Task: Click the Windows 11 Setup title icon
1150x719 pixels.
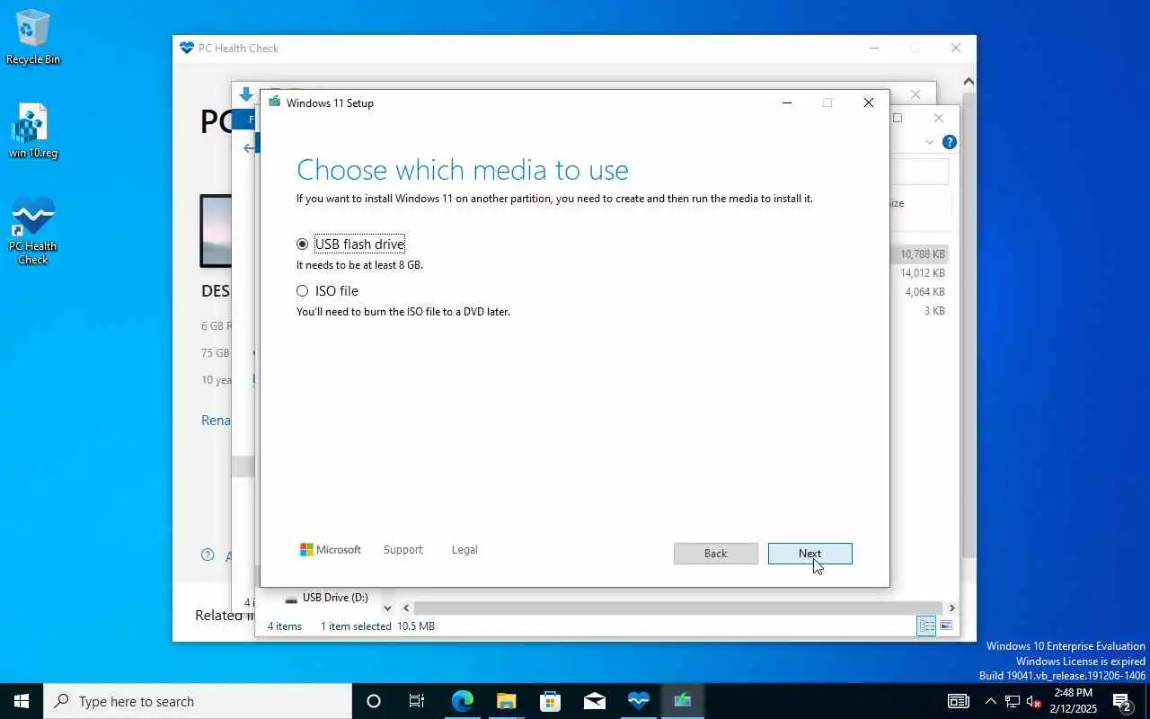Action: tap(275, 102)
